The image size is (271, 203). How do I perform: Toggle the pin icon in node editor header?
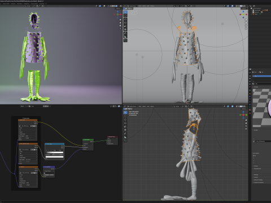(50, 106)
